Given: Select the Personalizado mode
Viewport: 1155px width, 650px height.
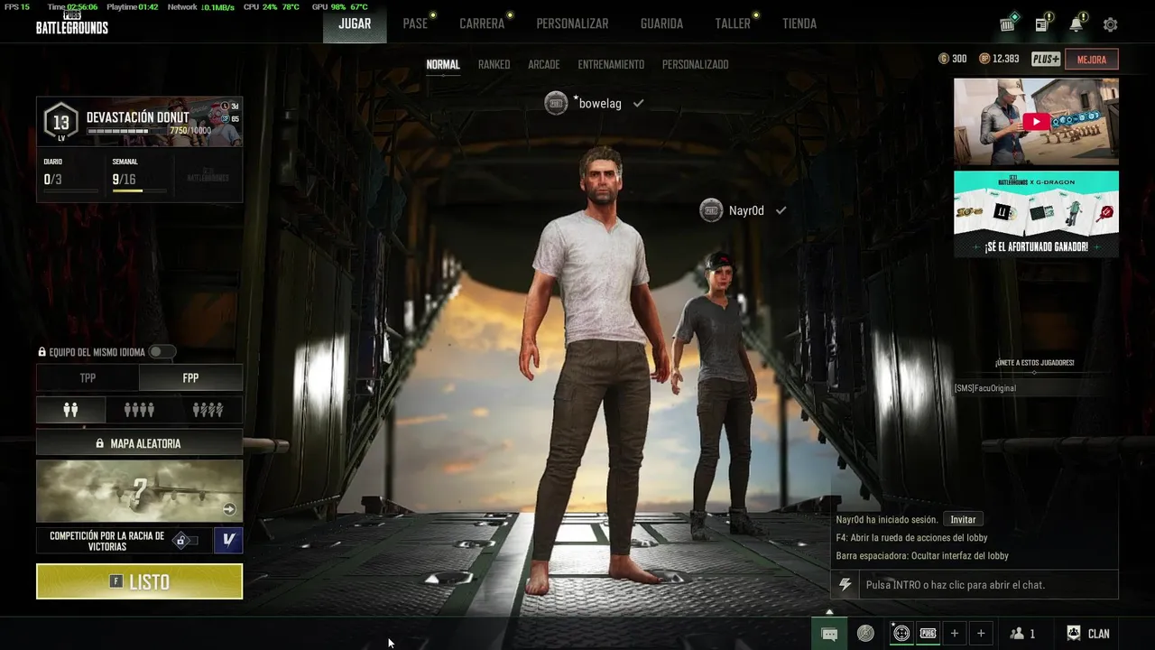Looking at the screenshot, I should 695,65.
